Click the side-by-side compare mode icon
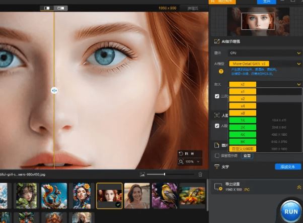The width and height of the screenshot is (303, 223). [61, 8]
